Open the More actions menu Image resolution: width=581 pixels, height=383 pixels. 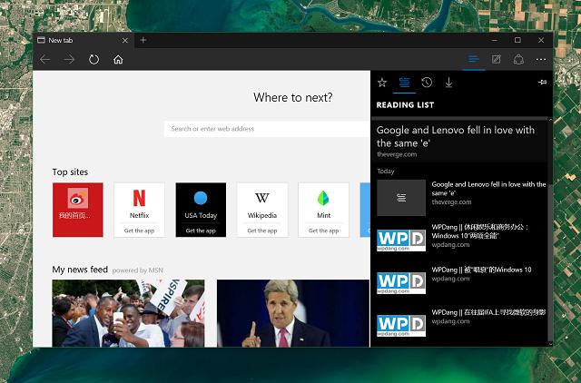tap(541, 59)
